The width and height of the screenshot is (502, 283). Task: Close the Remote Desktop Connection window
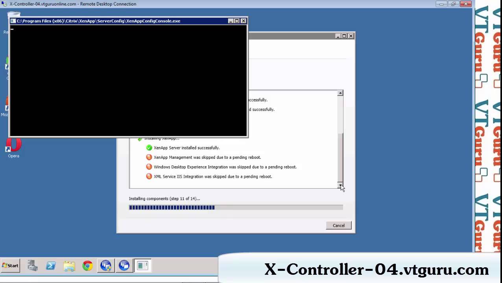click(x=466, y=4)
